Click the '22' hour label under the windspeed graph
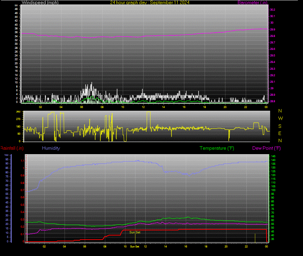Viewport: 303px width, 256px height. click(x=245, y=107)
